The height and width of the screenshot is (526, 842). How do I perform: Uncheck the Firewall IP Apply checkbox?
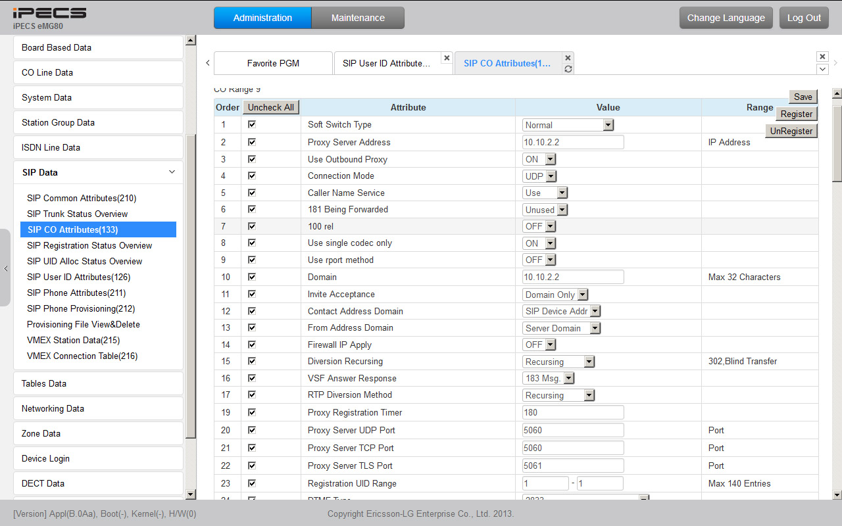tap(252, 345)
